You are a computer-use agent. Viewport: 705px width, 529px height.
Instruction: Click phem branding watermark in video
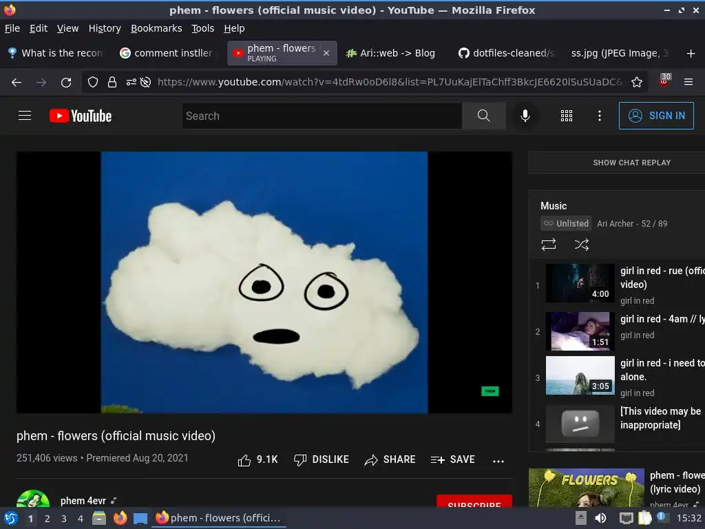490,391
